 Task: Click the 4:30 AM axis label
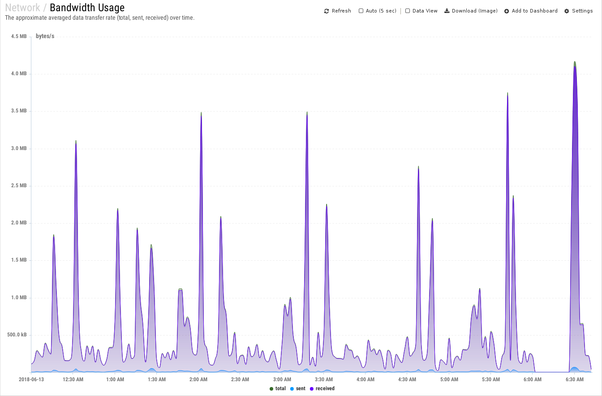click(x=407, y=379)
